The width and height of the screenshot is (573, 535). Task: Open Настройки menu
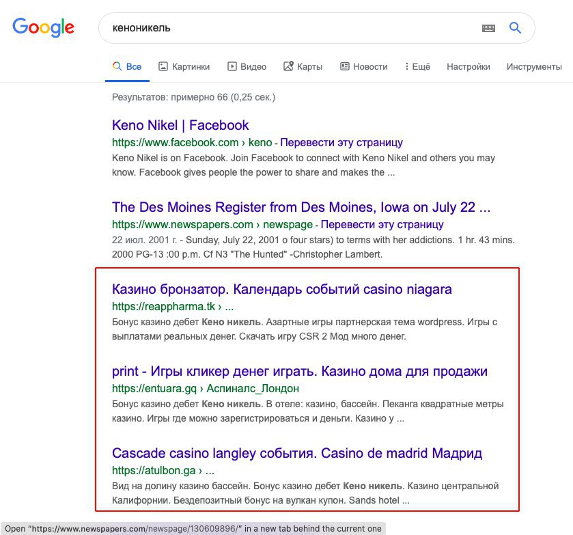click(469, 66)
